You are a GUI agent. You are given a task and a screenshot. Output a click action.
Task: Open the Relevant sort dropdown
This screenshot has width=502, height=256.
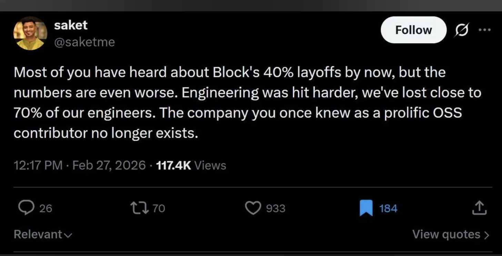click(43, 234)
